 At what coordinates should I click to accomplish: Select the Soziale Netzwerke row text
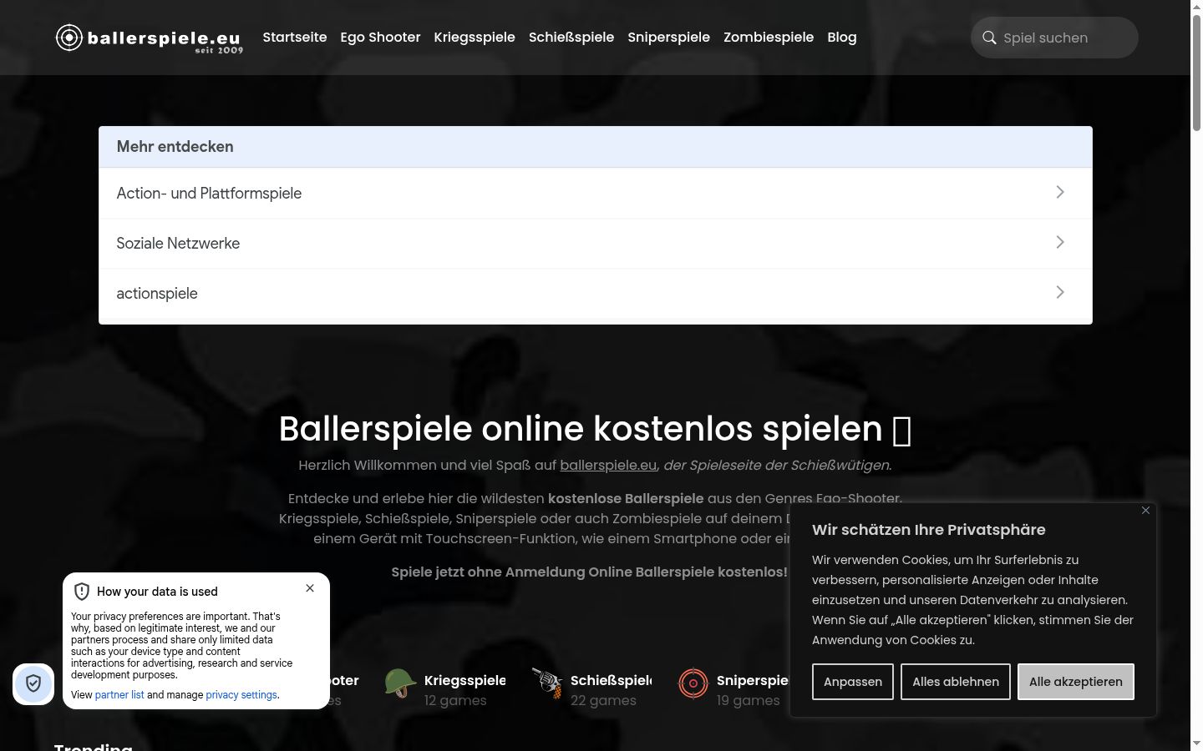[178, 244]
